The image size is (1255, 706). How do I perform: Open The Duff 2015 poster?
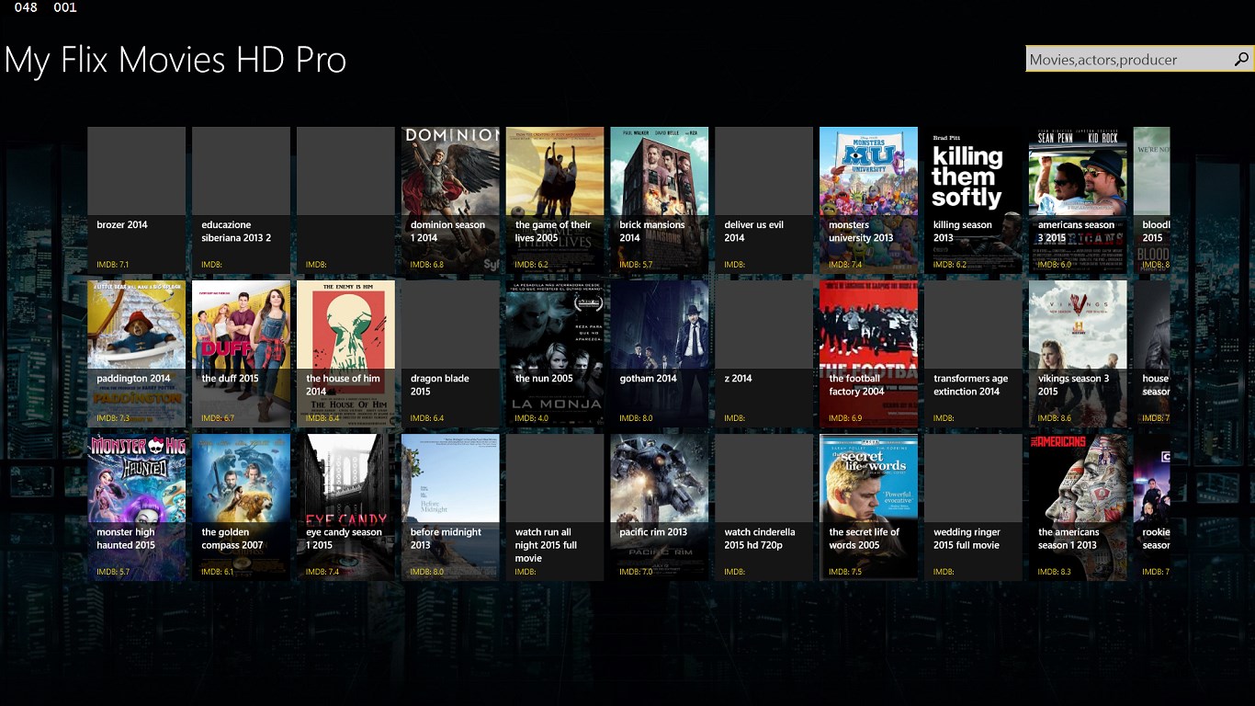(241, 353)
